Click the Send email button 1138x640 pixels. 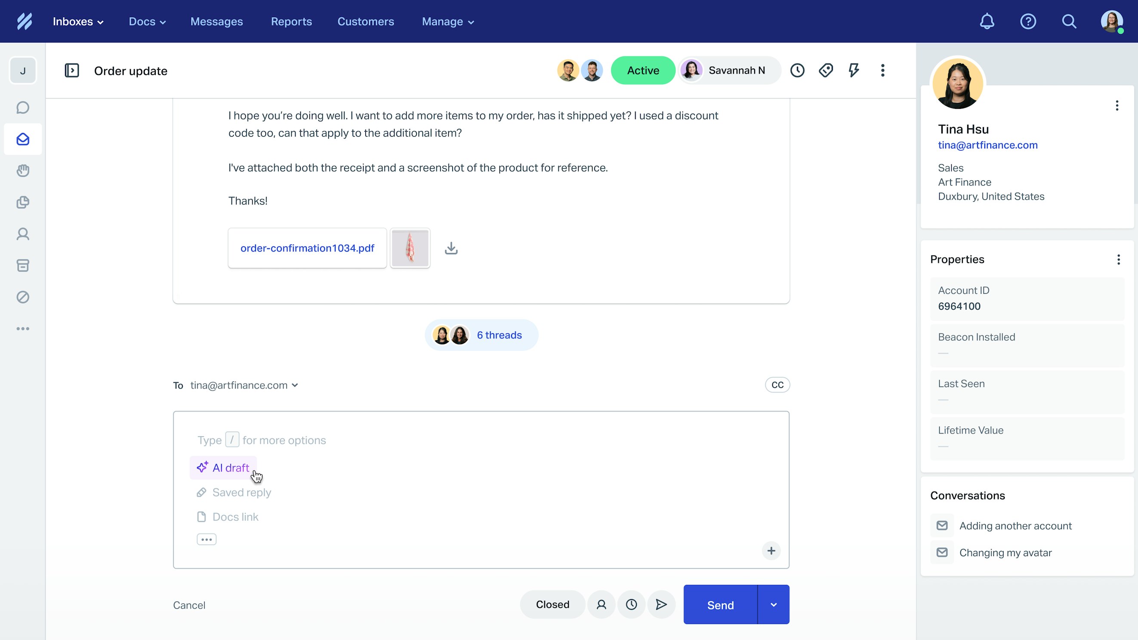click(x=721, y=604)
